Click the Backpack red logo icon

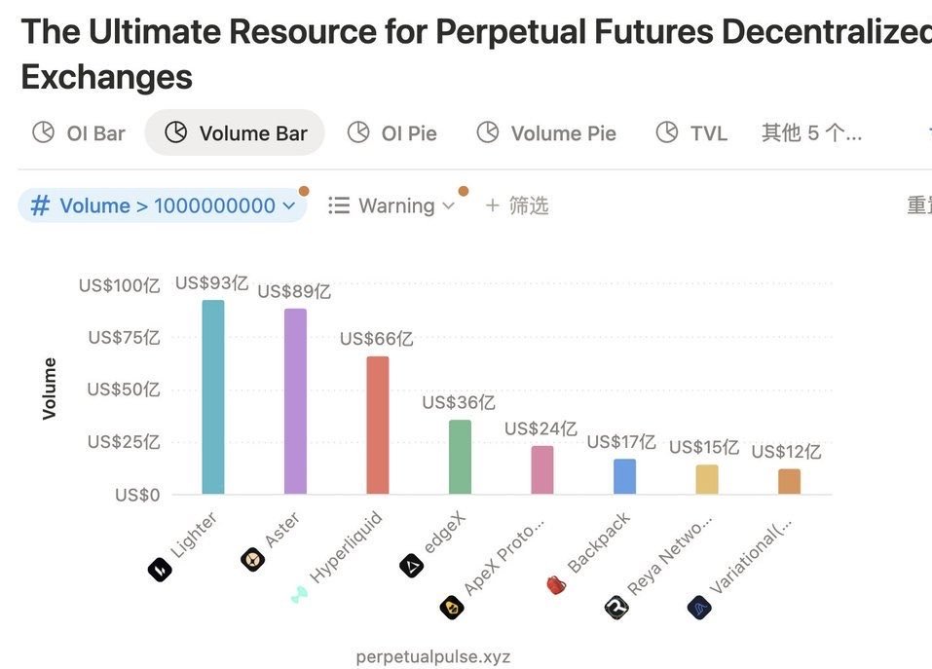coord(556,584)
